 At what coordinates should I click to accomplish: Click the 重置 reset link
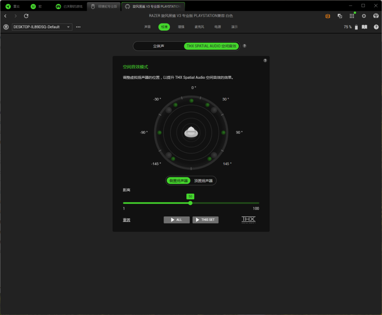(x=127, y=220)
